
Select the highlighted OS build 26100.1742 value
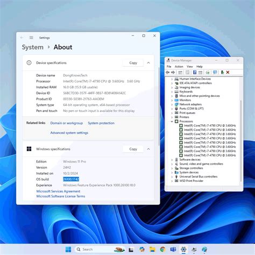tap(71, 179)
